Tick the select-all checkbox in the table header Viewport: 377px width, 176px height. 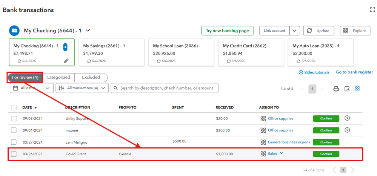[x=14, y=107]
